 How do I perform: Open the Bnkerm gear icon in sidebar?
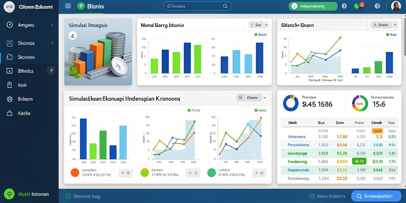click(x=10, y=99)
